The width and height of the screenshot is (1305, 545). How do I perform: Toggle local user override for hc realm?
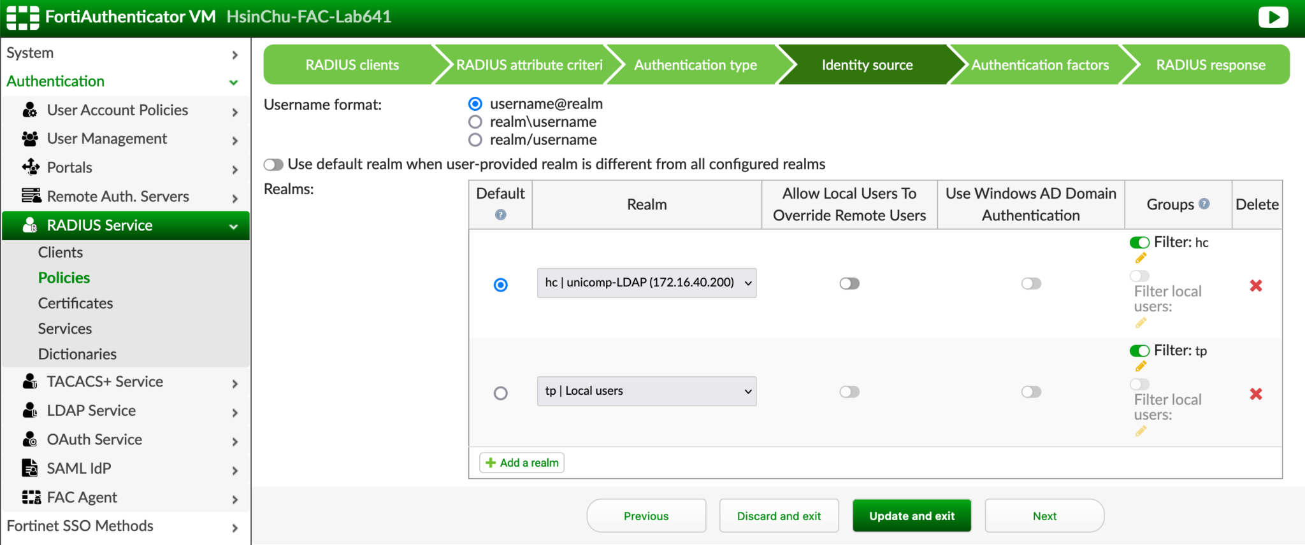pos(849,283)
